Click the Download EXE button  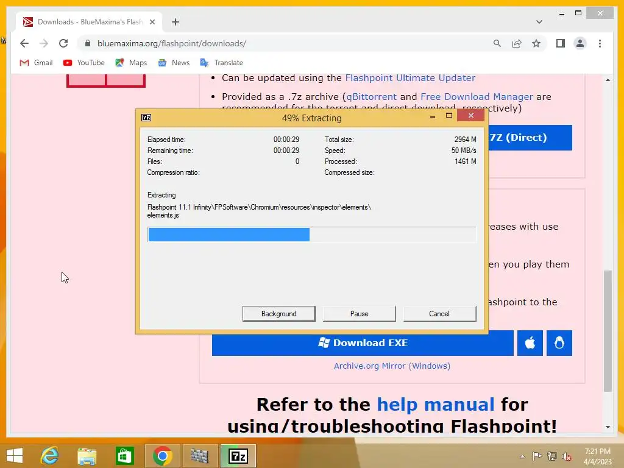(363, 342)
